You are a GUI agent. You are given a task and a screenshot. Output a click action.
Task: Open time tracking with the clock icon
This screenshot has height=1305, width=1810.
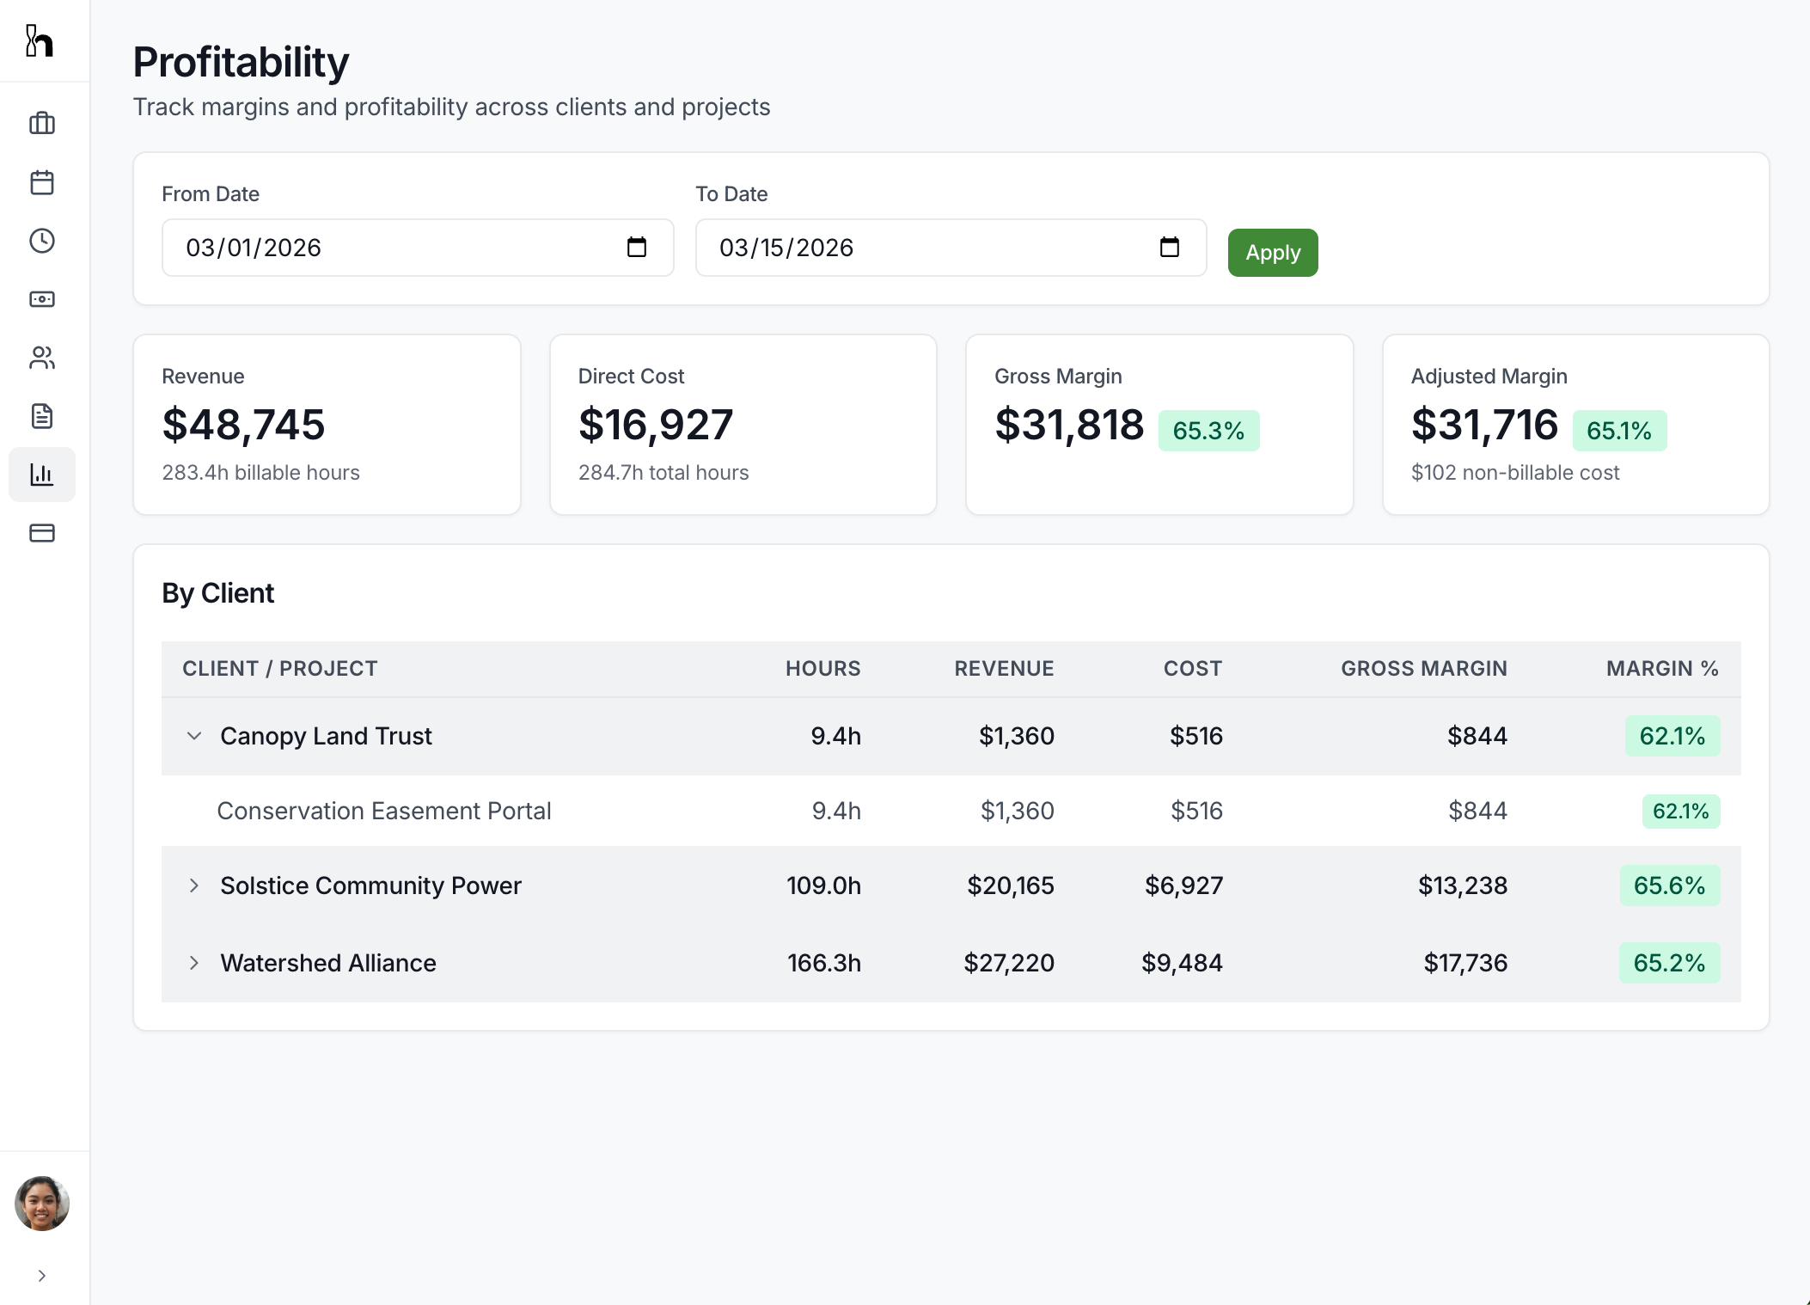(42, 242)
